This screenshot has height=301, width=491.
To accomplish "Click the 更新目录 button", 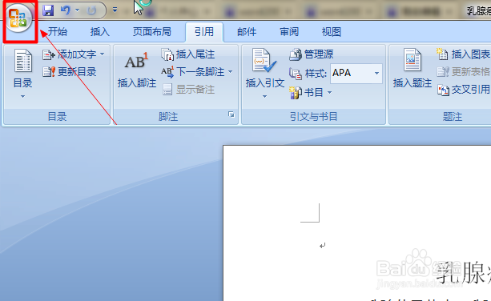I will [70, 72].
